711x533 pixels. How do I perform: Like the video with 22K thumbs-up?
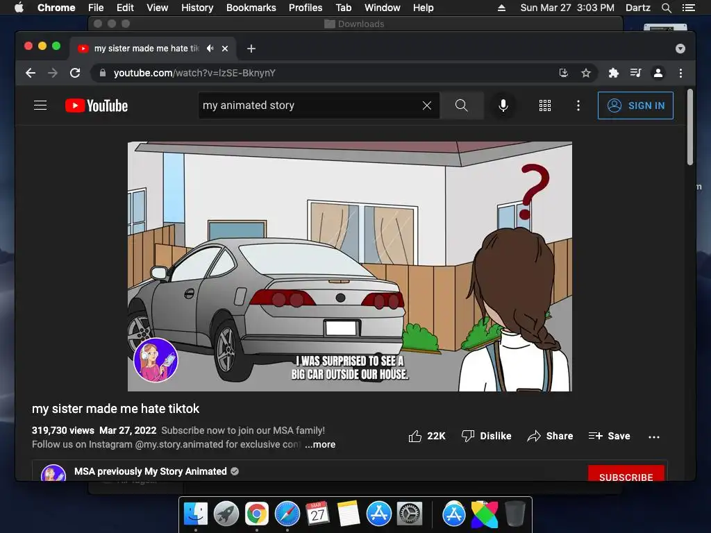tap(427, 436)
